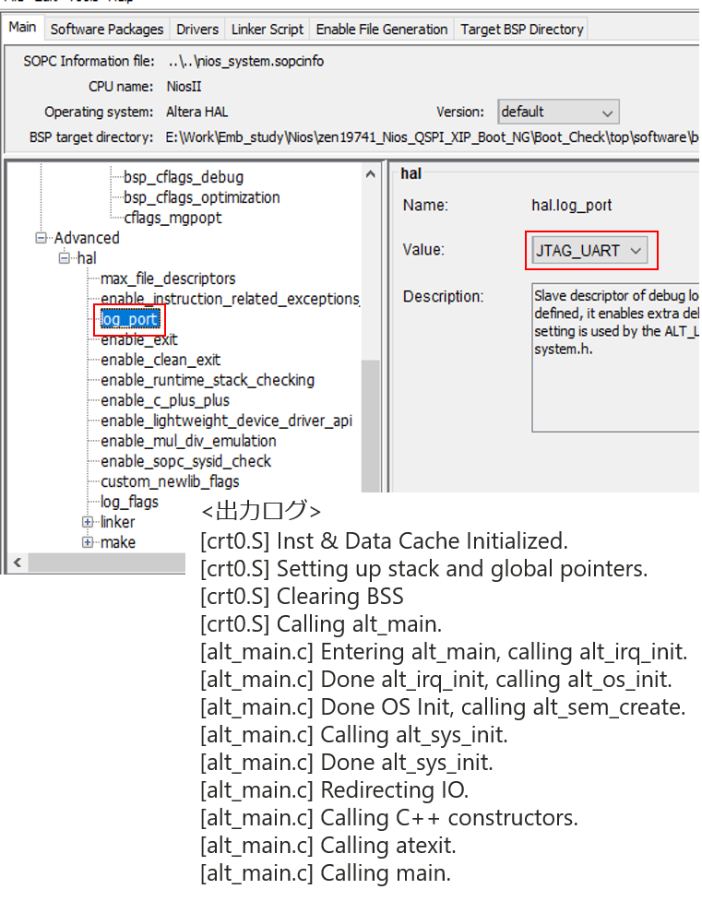Select custom_newlib_flags setting
The height and width of the screenshot is (901, 702).
coord(170,481)
